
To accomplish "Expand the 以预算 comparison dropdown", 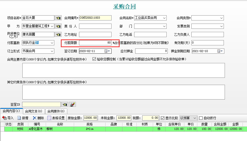I will click(x=195, y=118).
